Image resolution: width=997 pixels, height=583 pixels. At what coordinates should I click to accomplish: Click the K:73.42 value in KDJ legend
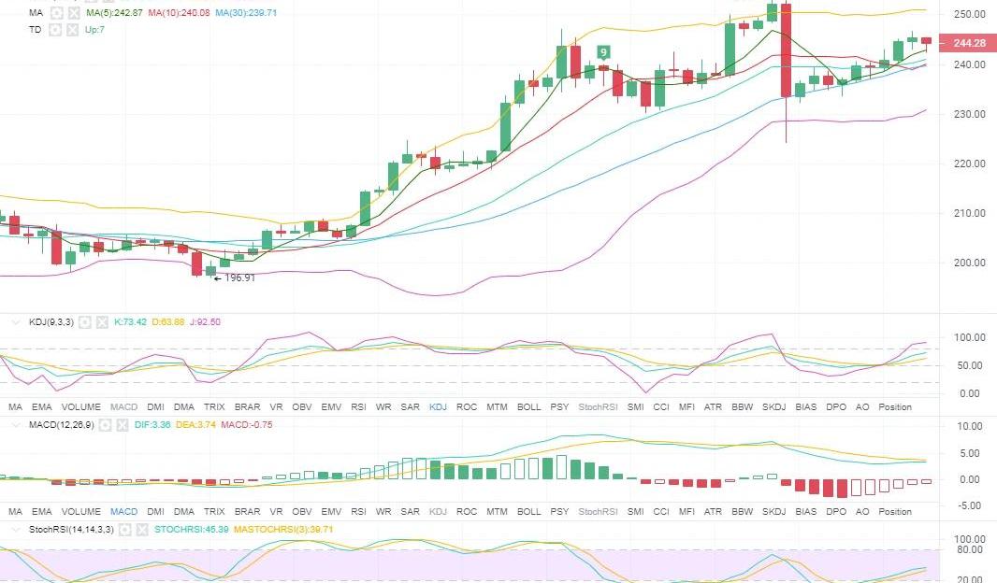[x=130, y=322]
